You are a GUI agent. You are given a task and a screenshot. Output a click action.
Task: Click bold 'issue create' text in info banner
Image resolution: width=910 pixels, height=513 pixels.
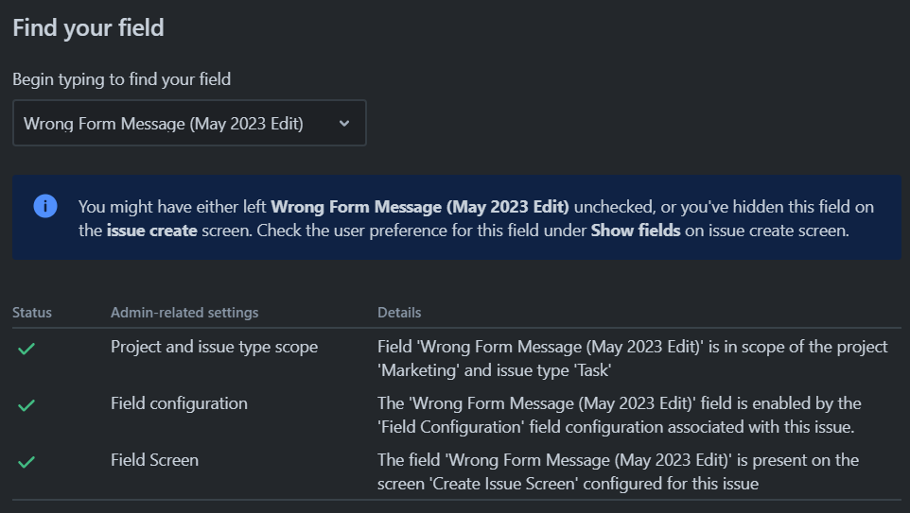[152, 231]
